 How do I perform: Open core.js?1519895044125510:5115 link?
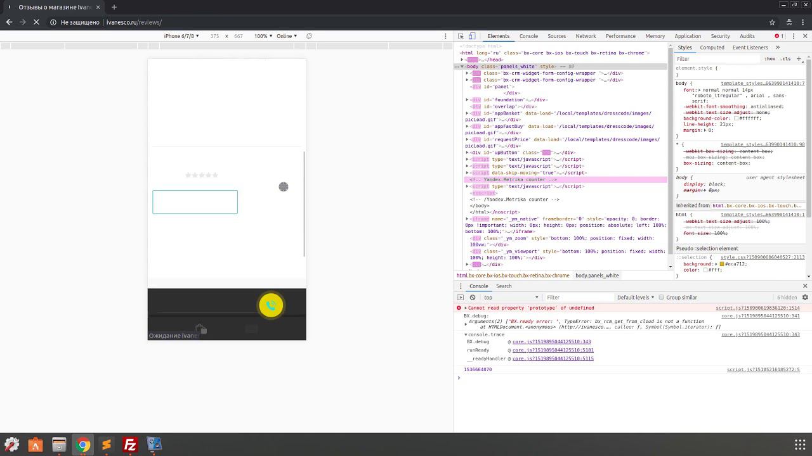[x=553, y=358]
